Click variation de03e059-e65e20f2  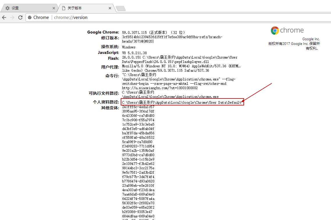tap(138, 207)
